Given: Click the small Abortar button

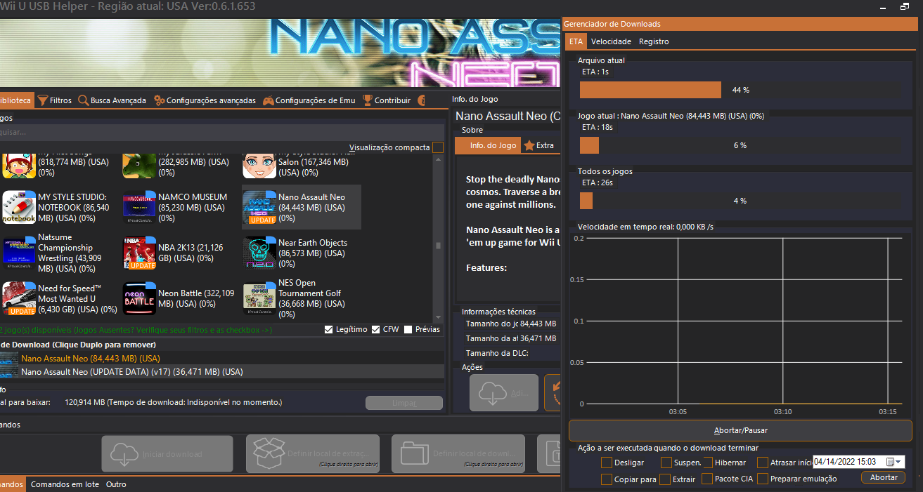Looking at the screenshot, I should [x=883, y=477].
